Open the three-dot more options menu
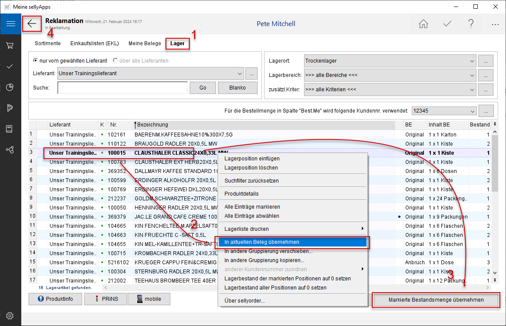This screenshot has width=506, height=326. (x=495, y=24)
